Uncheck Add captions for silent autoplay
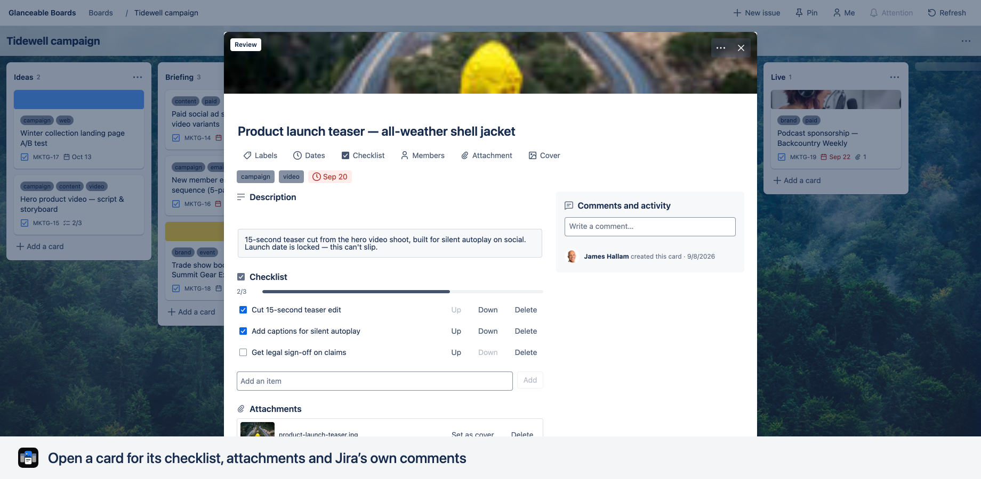The height and width of the screenshot is (479, 981). pyautogui.click(x=243, y=331)
